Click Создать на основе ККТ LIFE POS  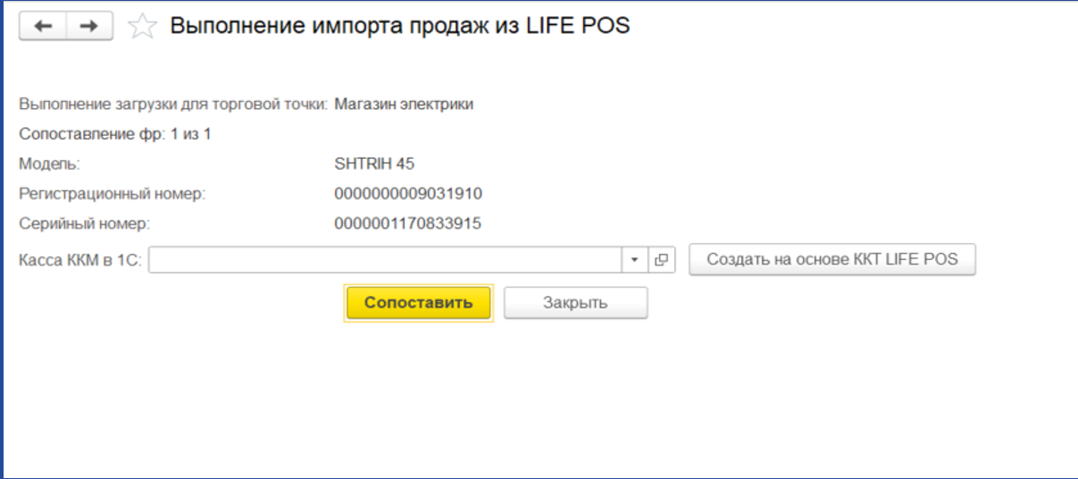pyautogui.click(x=831, y=259)
